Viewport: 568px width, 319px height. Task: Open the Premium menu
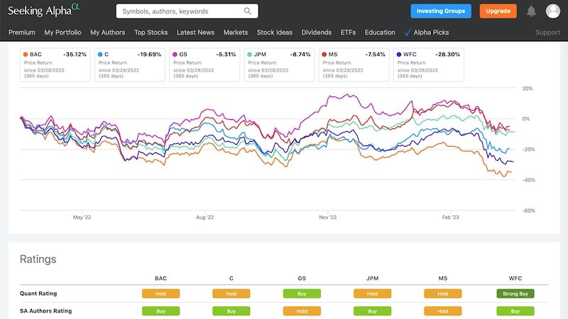[x=22, y=32]
